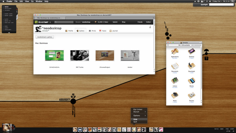Switch to the Profile tab
236x133 pixels.
(69, 31)
